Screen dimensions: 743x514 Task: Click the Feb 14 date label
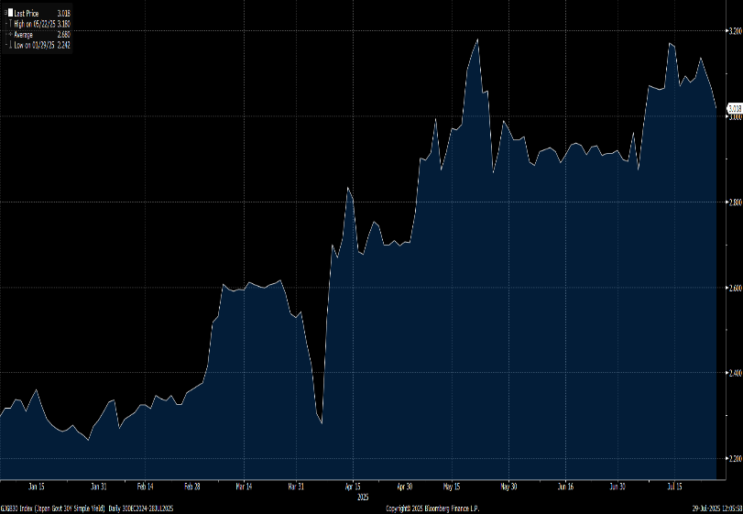point(146,487)
